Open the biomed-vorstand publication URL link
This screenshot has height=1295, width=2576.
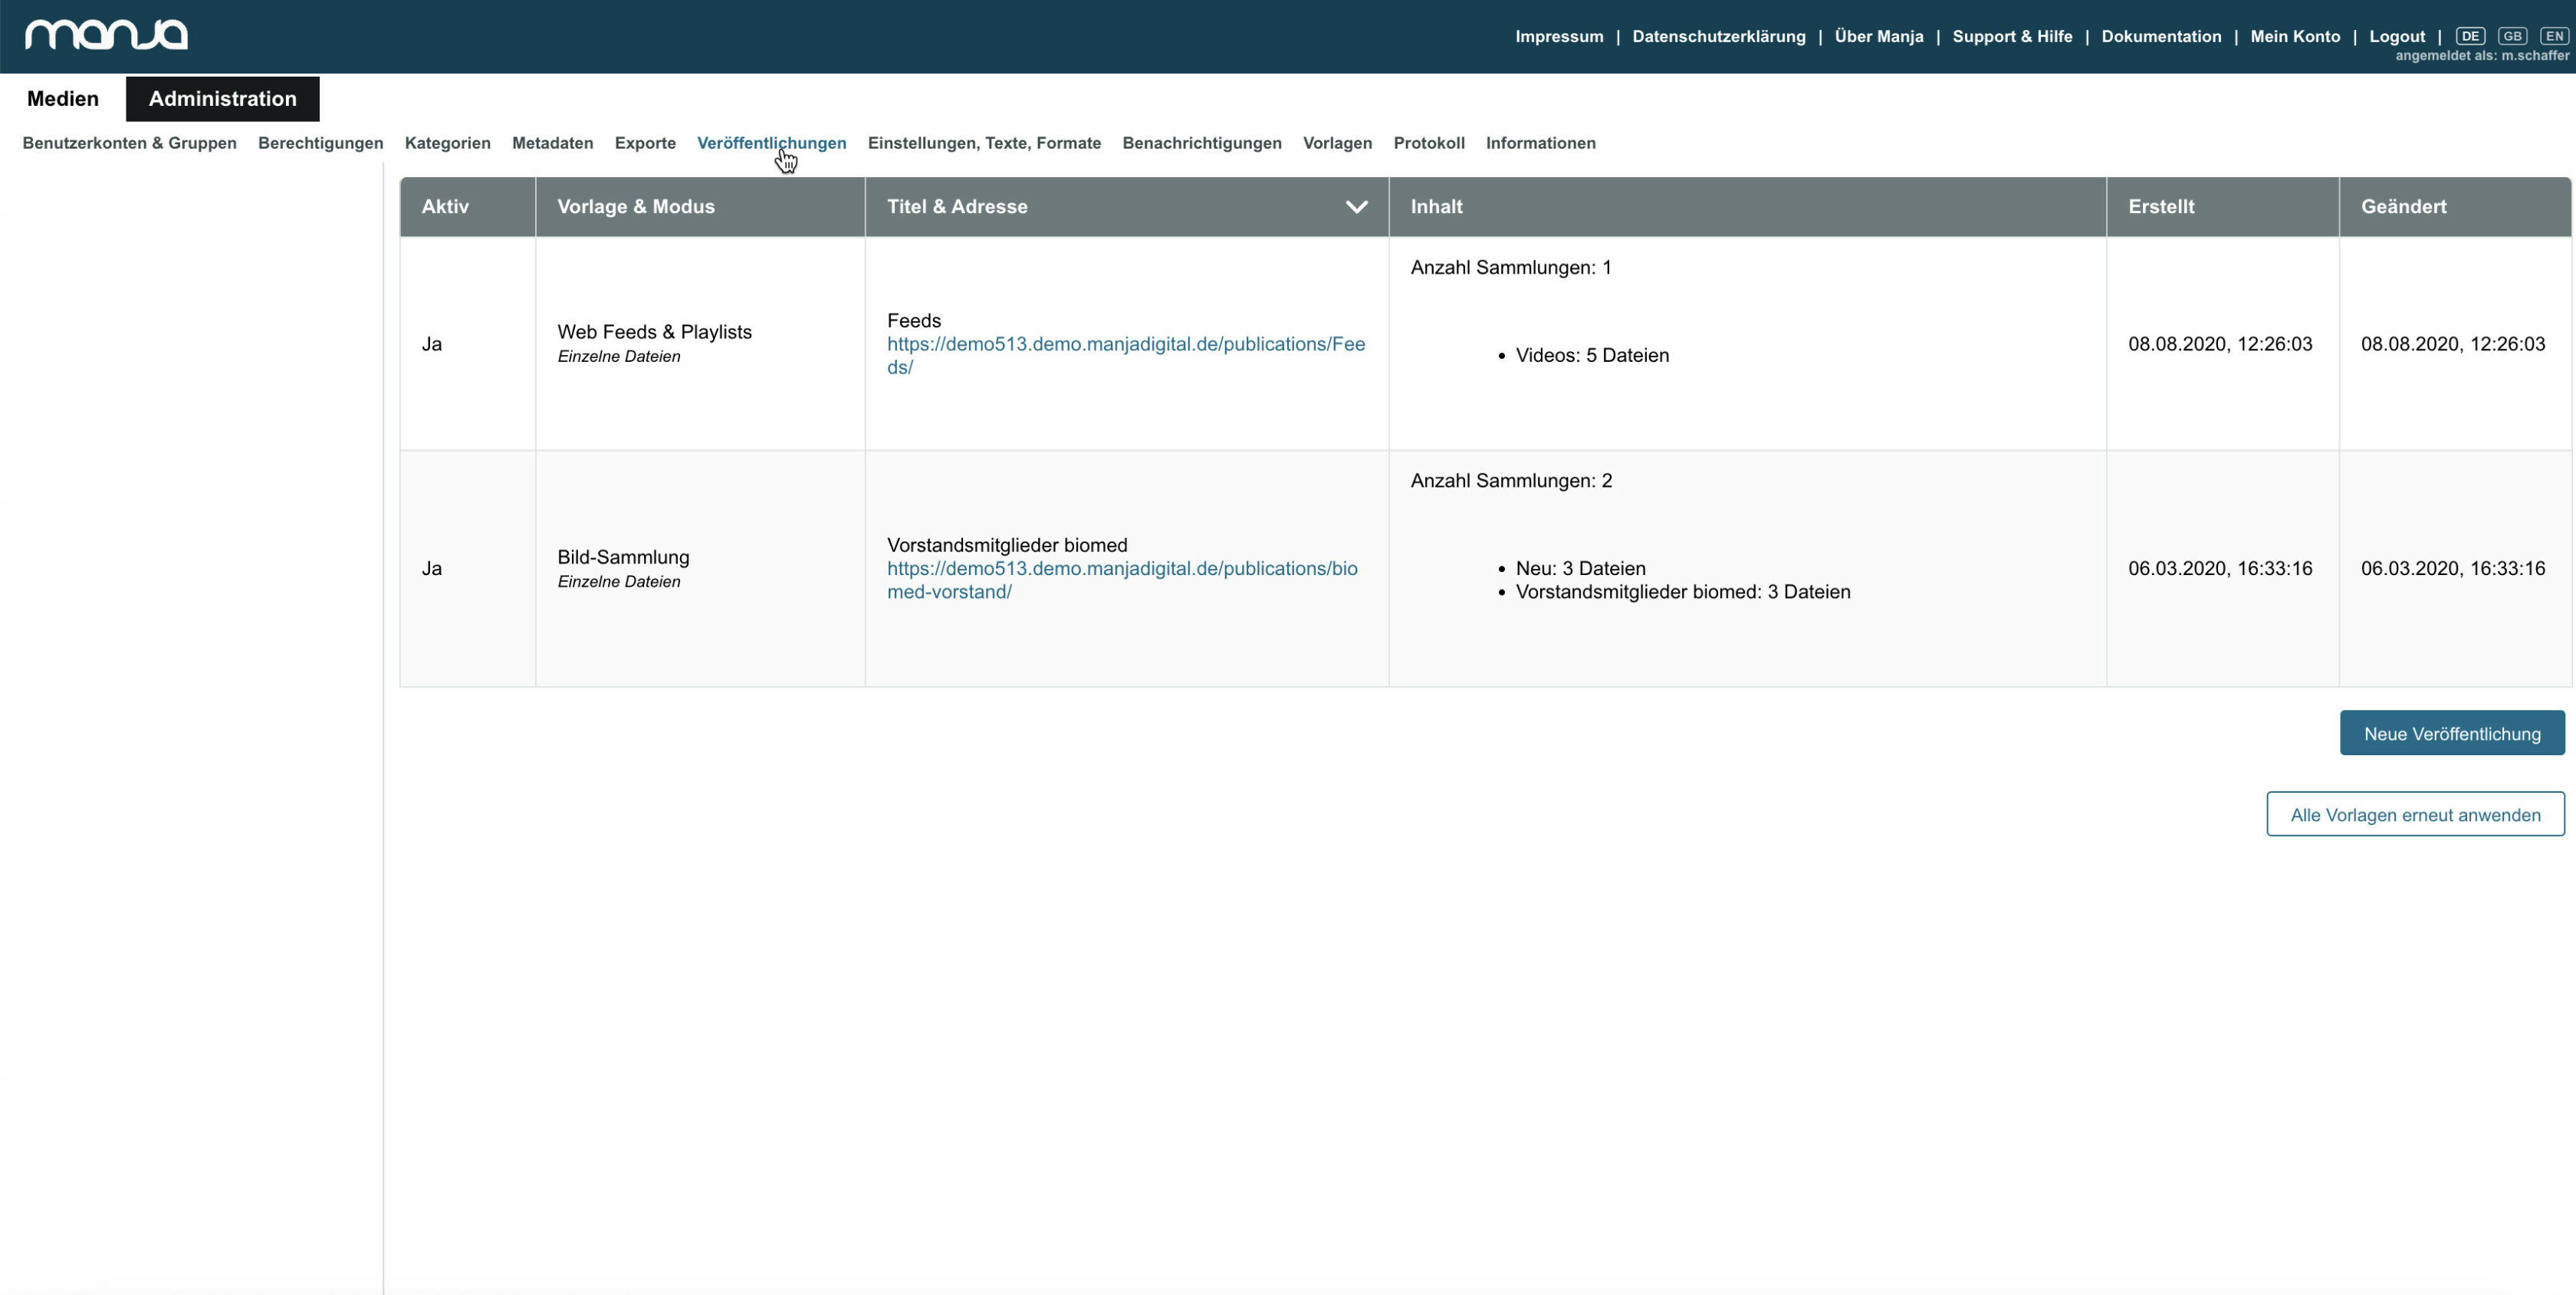[1122, 580]
